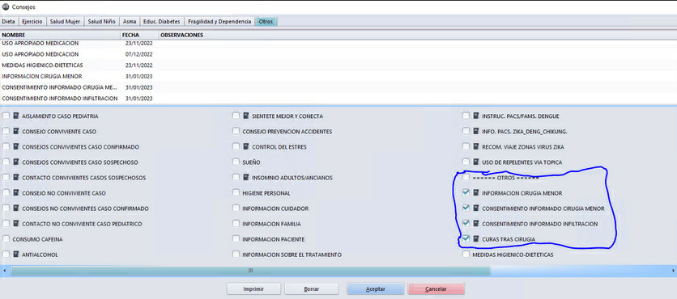Select the Otros tab
This screenshot has height=299, width=677.
click(x=266, y=21)
